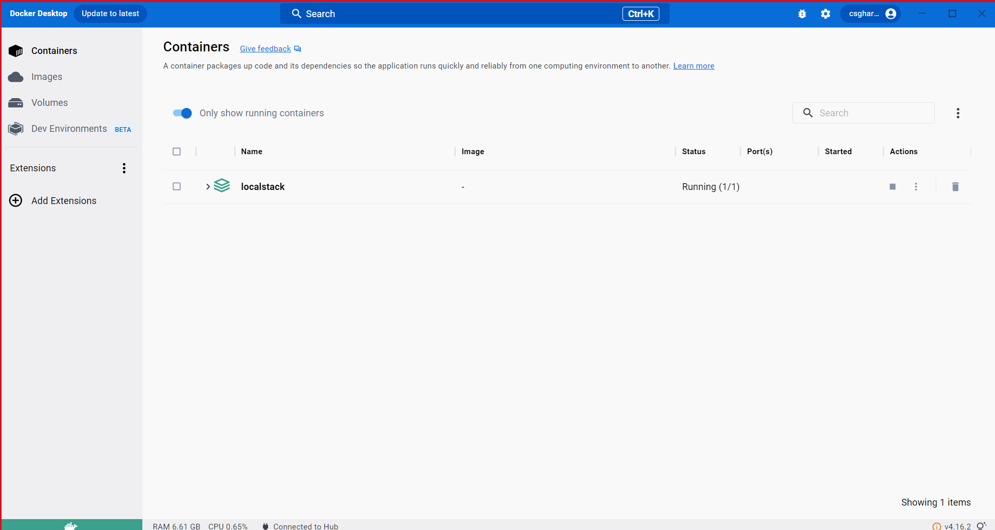
Task: Click the feedback speech bubble icon
Action: click(x=297, y=49)
